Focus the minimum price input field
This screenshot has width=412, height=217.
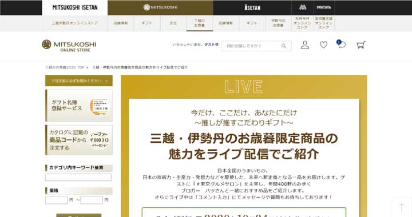coord(56,200)
